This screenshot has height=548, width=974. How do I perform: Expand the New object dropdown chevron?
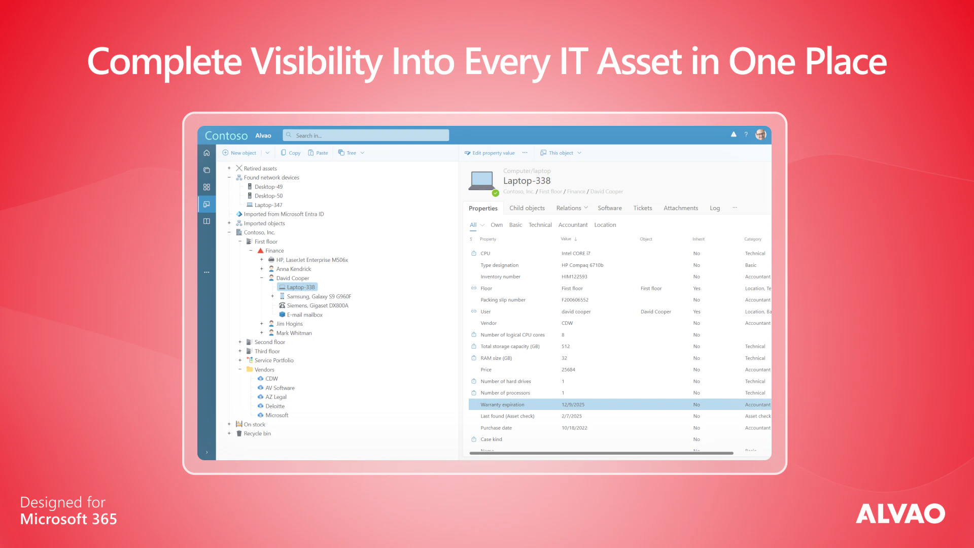pos(267,152)
